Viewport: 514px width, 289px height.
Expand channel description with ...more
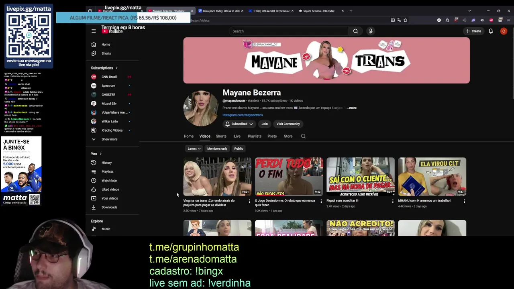[x=351, y=108]
